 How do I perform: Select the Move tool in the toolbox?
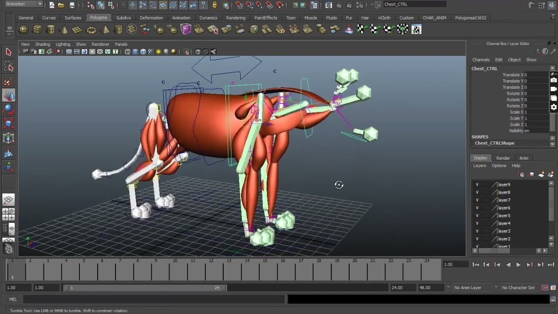(x=8, y=95)
